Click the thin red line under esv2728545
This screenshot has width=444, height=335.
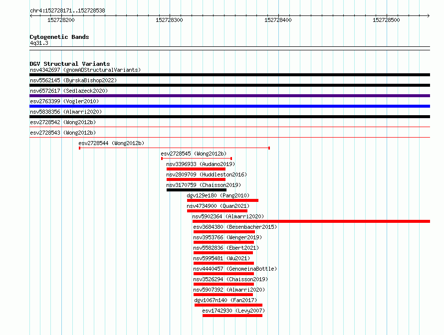(x=197, y=159)
